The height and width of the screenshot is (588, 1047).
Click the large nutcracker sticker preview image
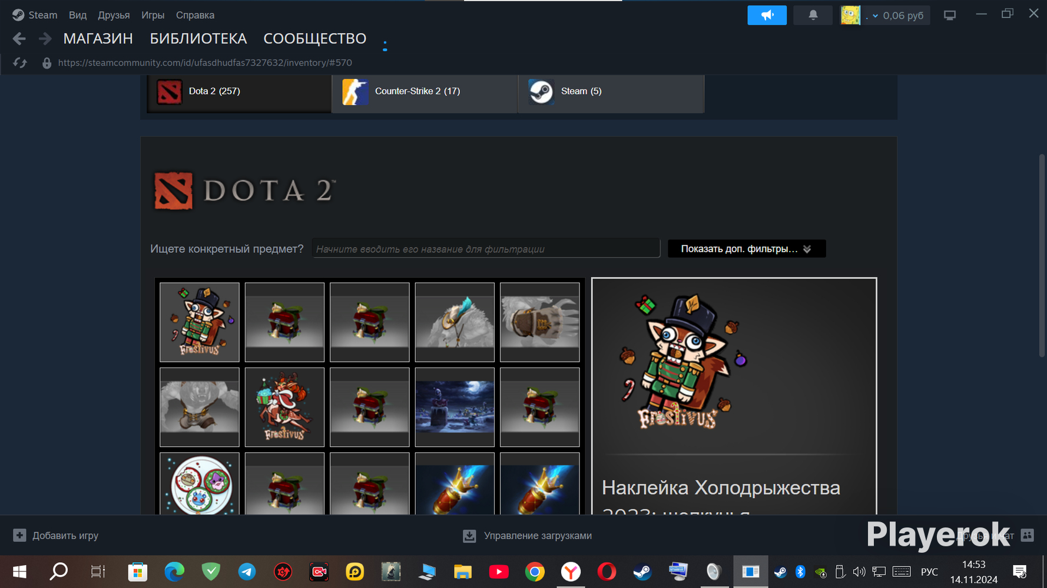click(x=683, y=362)
